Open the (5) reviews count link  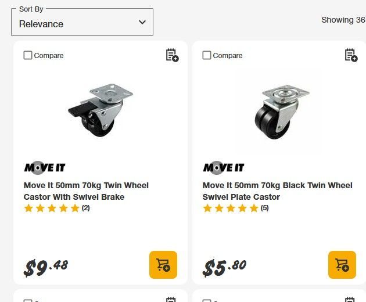(265, 208)
